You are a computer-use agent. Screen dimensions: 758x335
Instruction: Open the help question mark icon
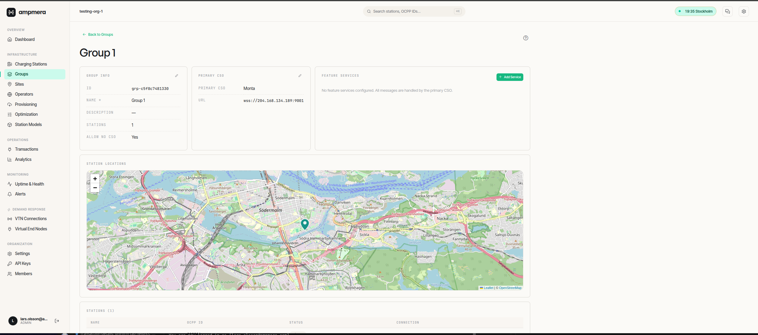point(526,38)
